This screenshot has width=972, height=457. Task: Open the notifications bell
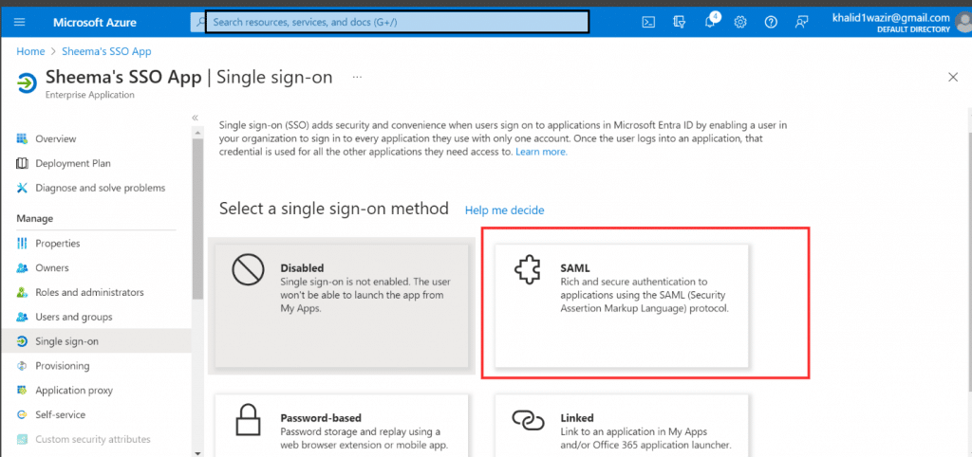point(710,22)
